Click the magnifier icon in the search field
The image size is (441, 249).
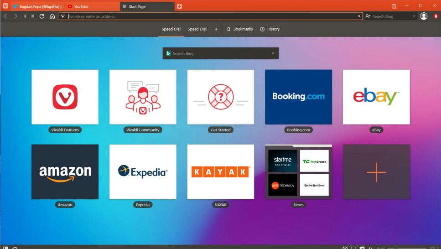click(368, 16)
